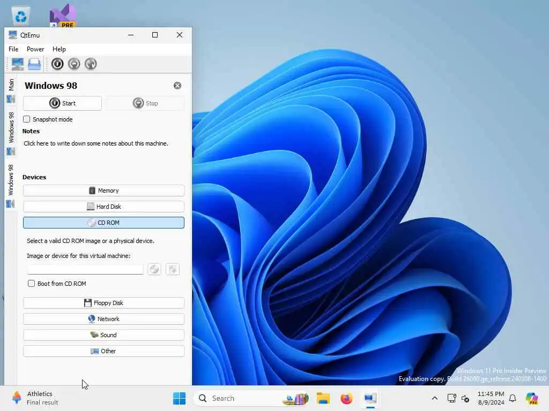Expand the Floppy Disk device section
The height and width of the screenshot is (411, 549).
[x=103, y=303]
